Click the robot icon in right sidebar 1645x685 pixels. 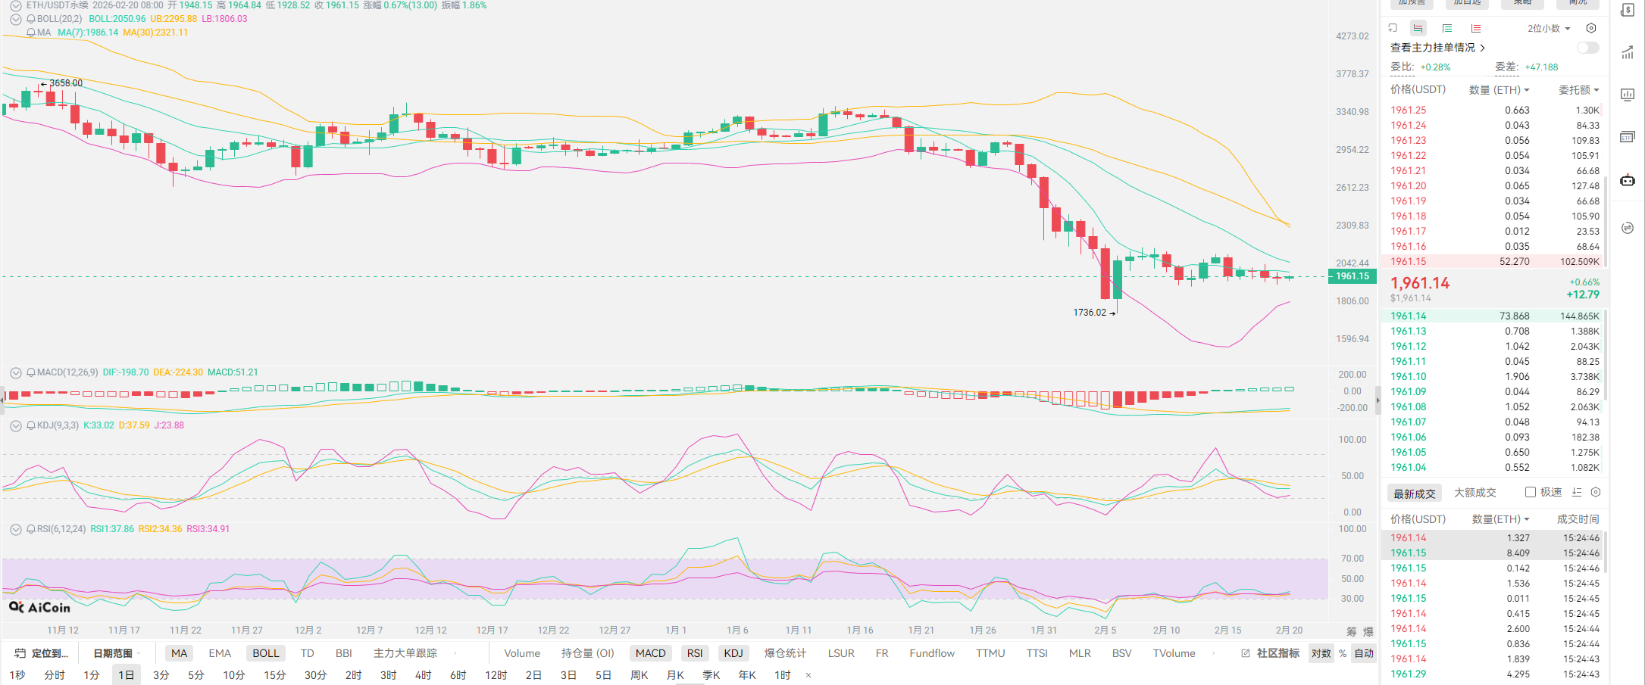pos(1628,180)
